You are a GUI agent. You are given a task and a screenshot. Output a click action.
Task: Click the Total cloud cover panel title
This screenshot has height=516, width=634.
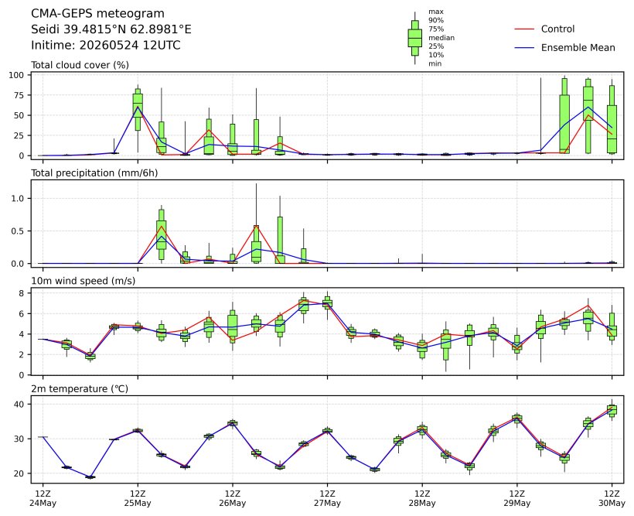pyautogui.click(x=80, y=65)
